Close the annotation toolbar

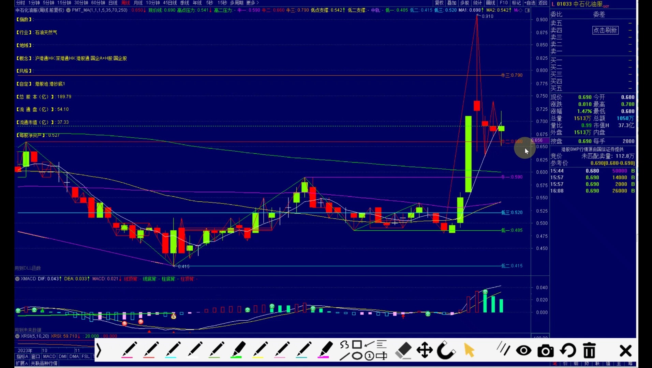(x=626, y=351)
